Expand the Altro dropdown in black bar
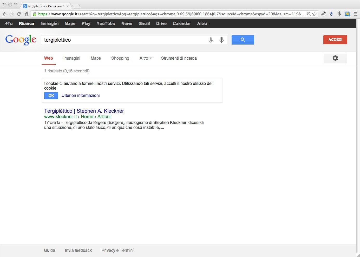The width and height of the screenshot is (360, 257). [203, 23]
